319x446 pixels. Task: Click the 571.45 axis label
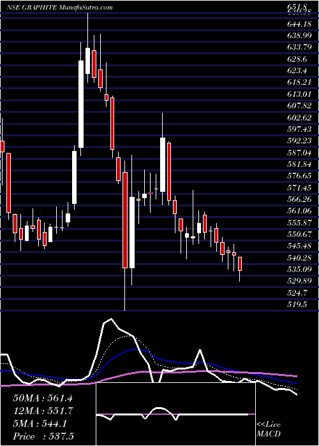[300, 189]
